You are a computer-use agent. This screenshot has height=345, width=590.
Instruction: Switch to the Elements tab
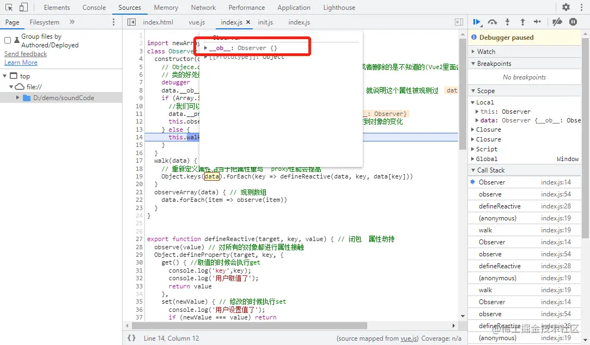[x=57, y=8]
